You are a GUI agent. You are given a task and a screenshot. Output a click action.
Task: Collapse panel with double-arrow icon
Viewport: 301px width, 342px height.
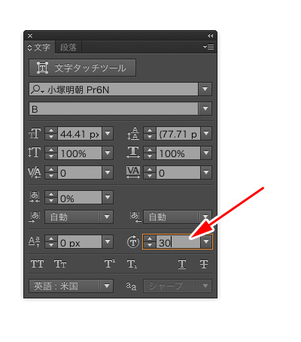pos(210,36)
